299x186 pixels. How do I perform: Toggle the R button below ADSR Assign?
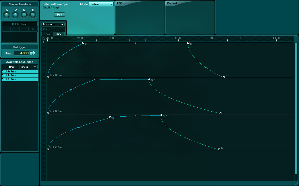click(x=33, y=29)
